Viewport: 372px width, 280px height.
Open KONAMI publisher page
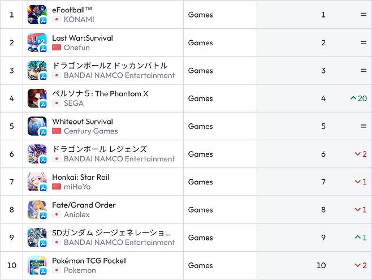tap(79, 20)
